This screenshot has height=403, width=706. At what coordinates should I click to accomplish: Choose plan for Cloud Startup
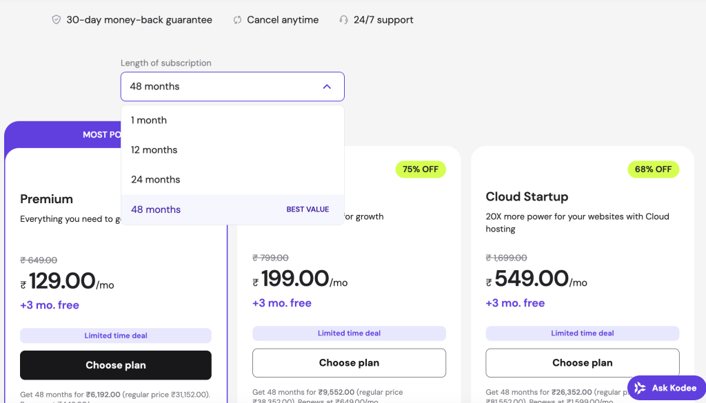582,362
